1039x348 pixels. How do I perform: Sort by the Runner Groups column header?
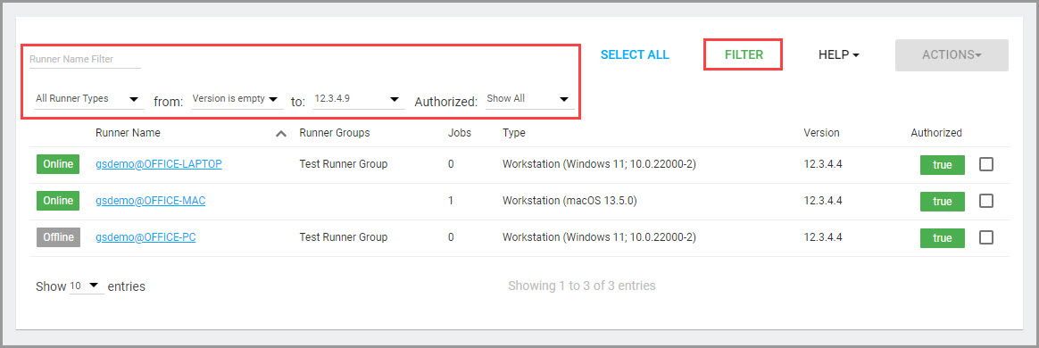pyautogui.click(x=335, y=133)
